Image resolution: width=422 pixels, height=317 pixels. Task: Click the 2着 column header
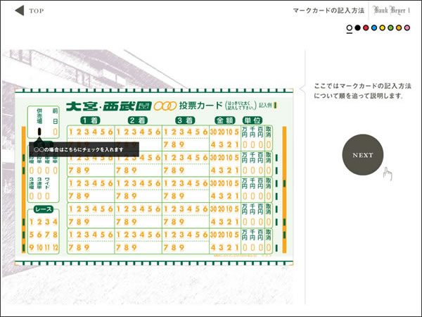coord(138,120)
